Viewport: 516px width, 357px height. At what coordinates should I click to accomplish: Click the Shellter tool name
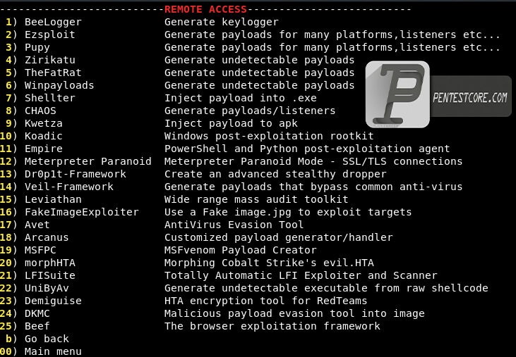tap(50, 98)
